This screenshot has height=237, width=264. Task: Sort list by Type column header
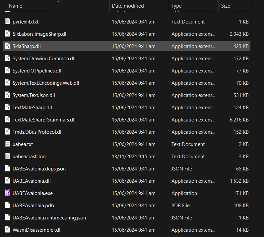[x=177, y=6]
